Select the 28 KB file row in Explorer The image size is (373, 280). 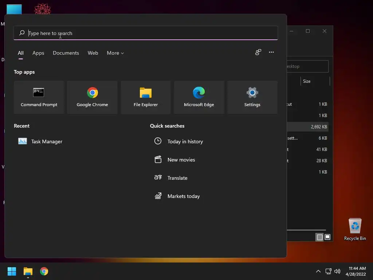308,161
